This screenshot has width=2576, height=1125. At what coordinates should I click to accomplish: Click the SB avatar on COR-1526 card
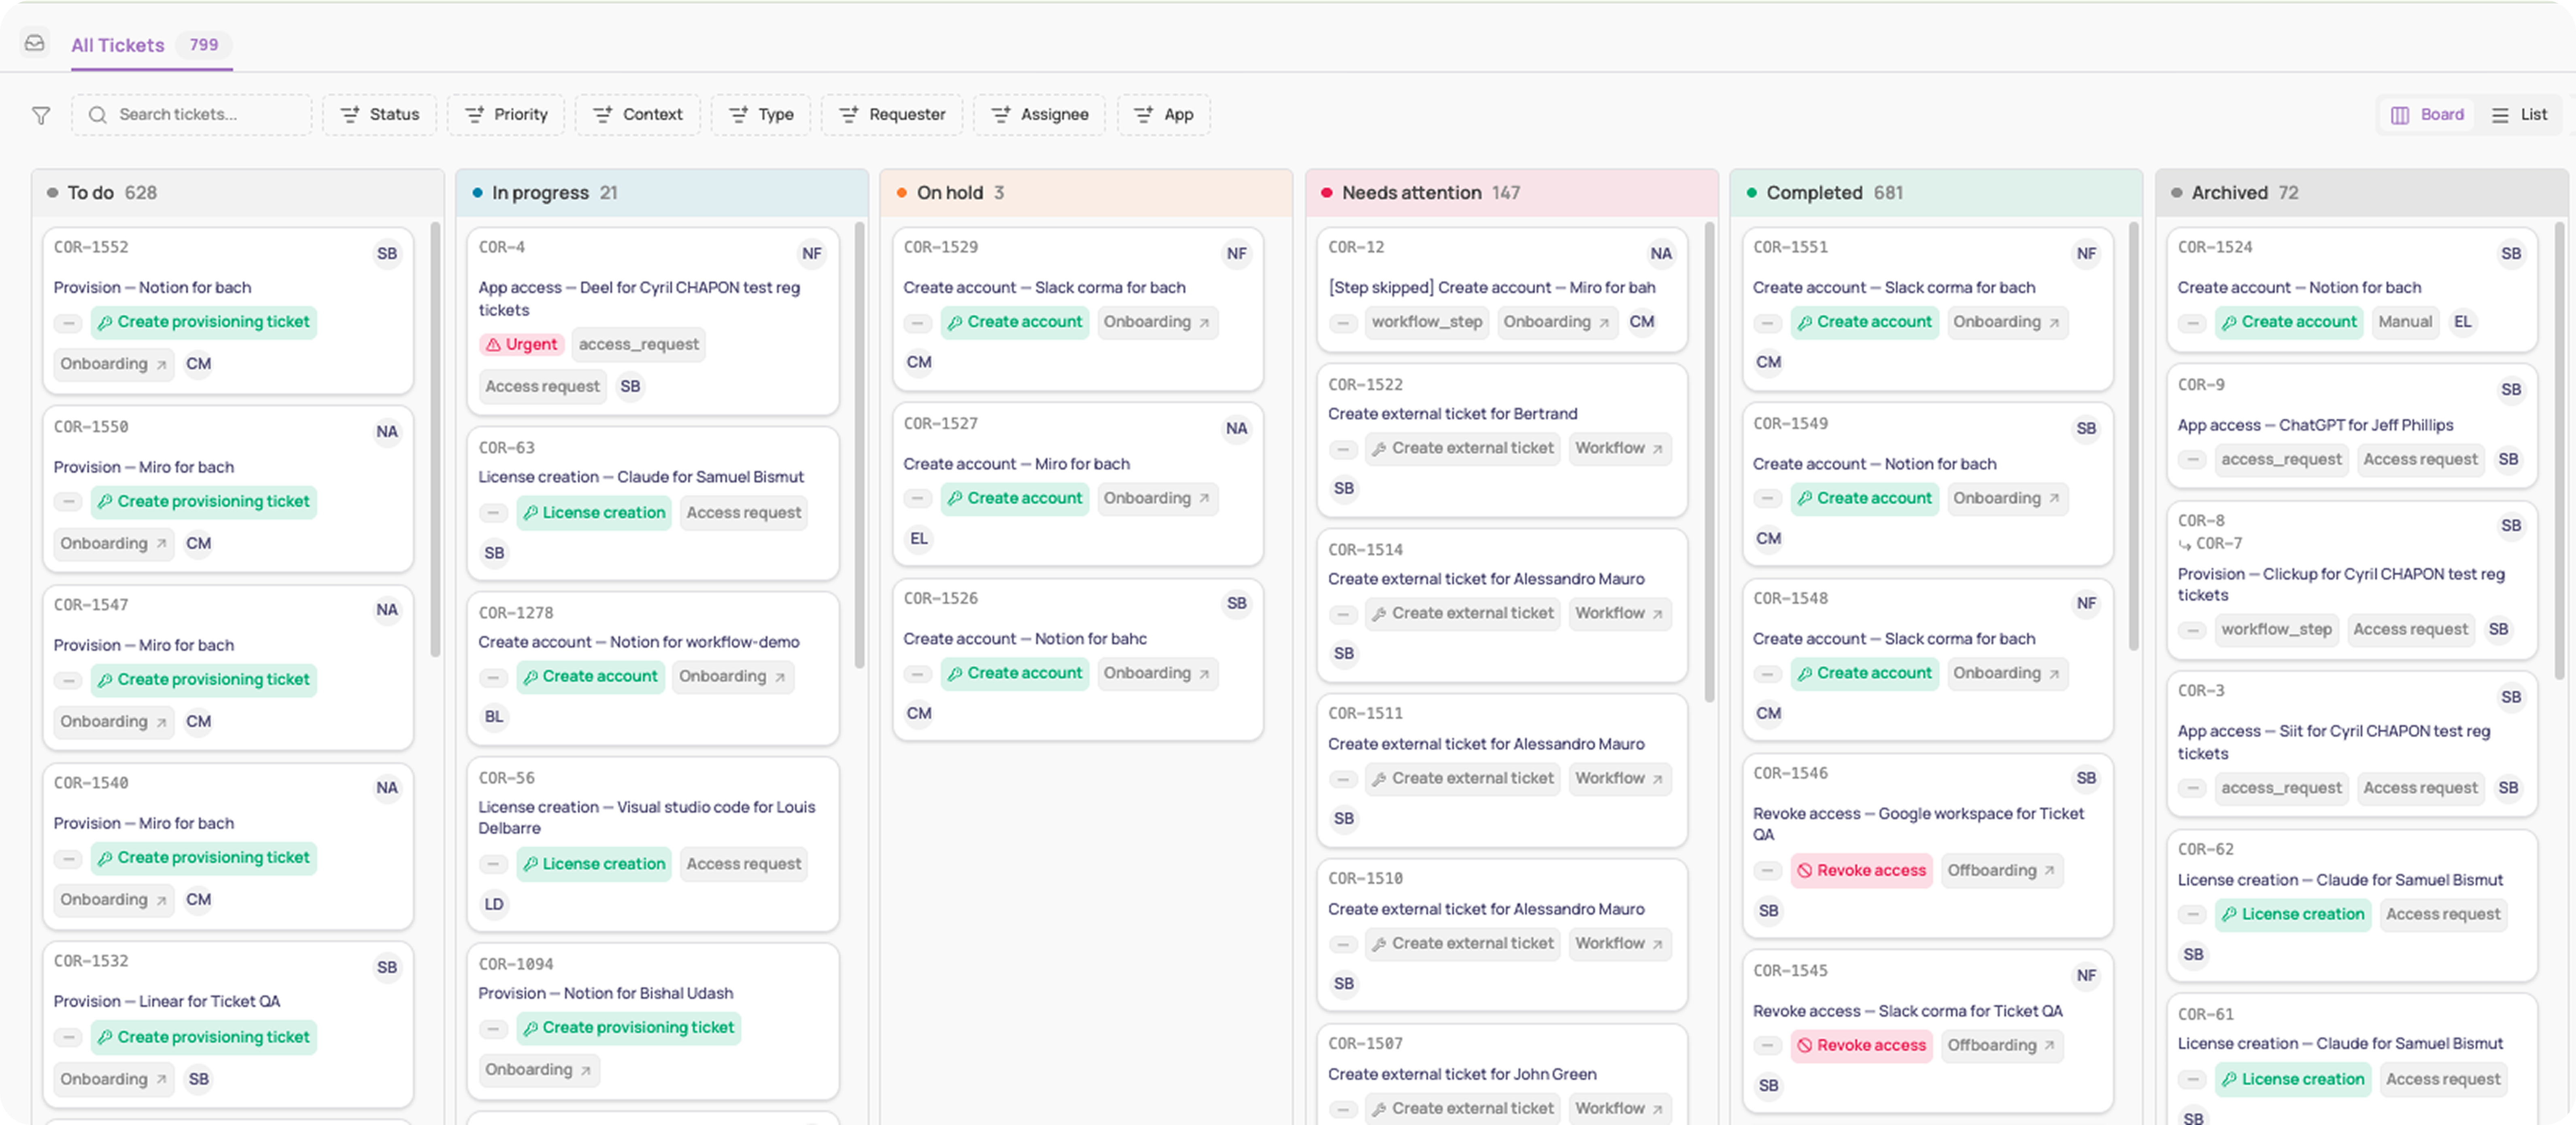click(x=1237, y=604)
